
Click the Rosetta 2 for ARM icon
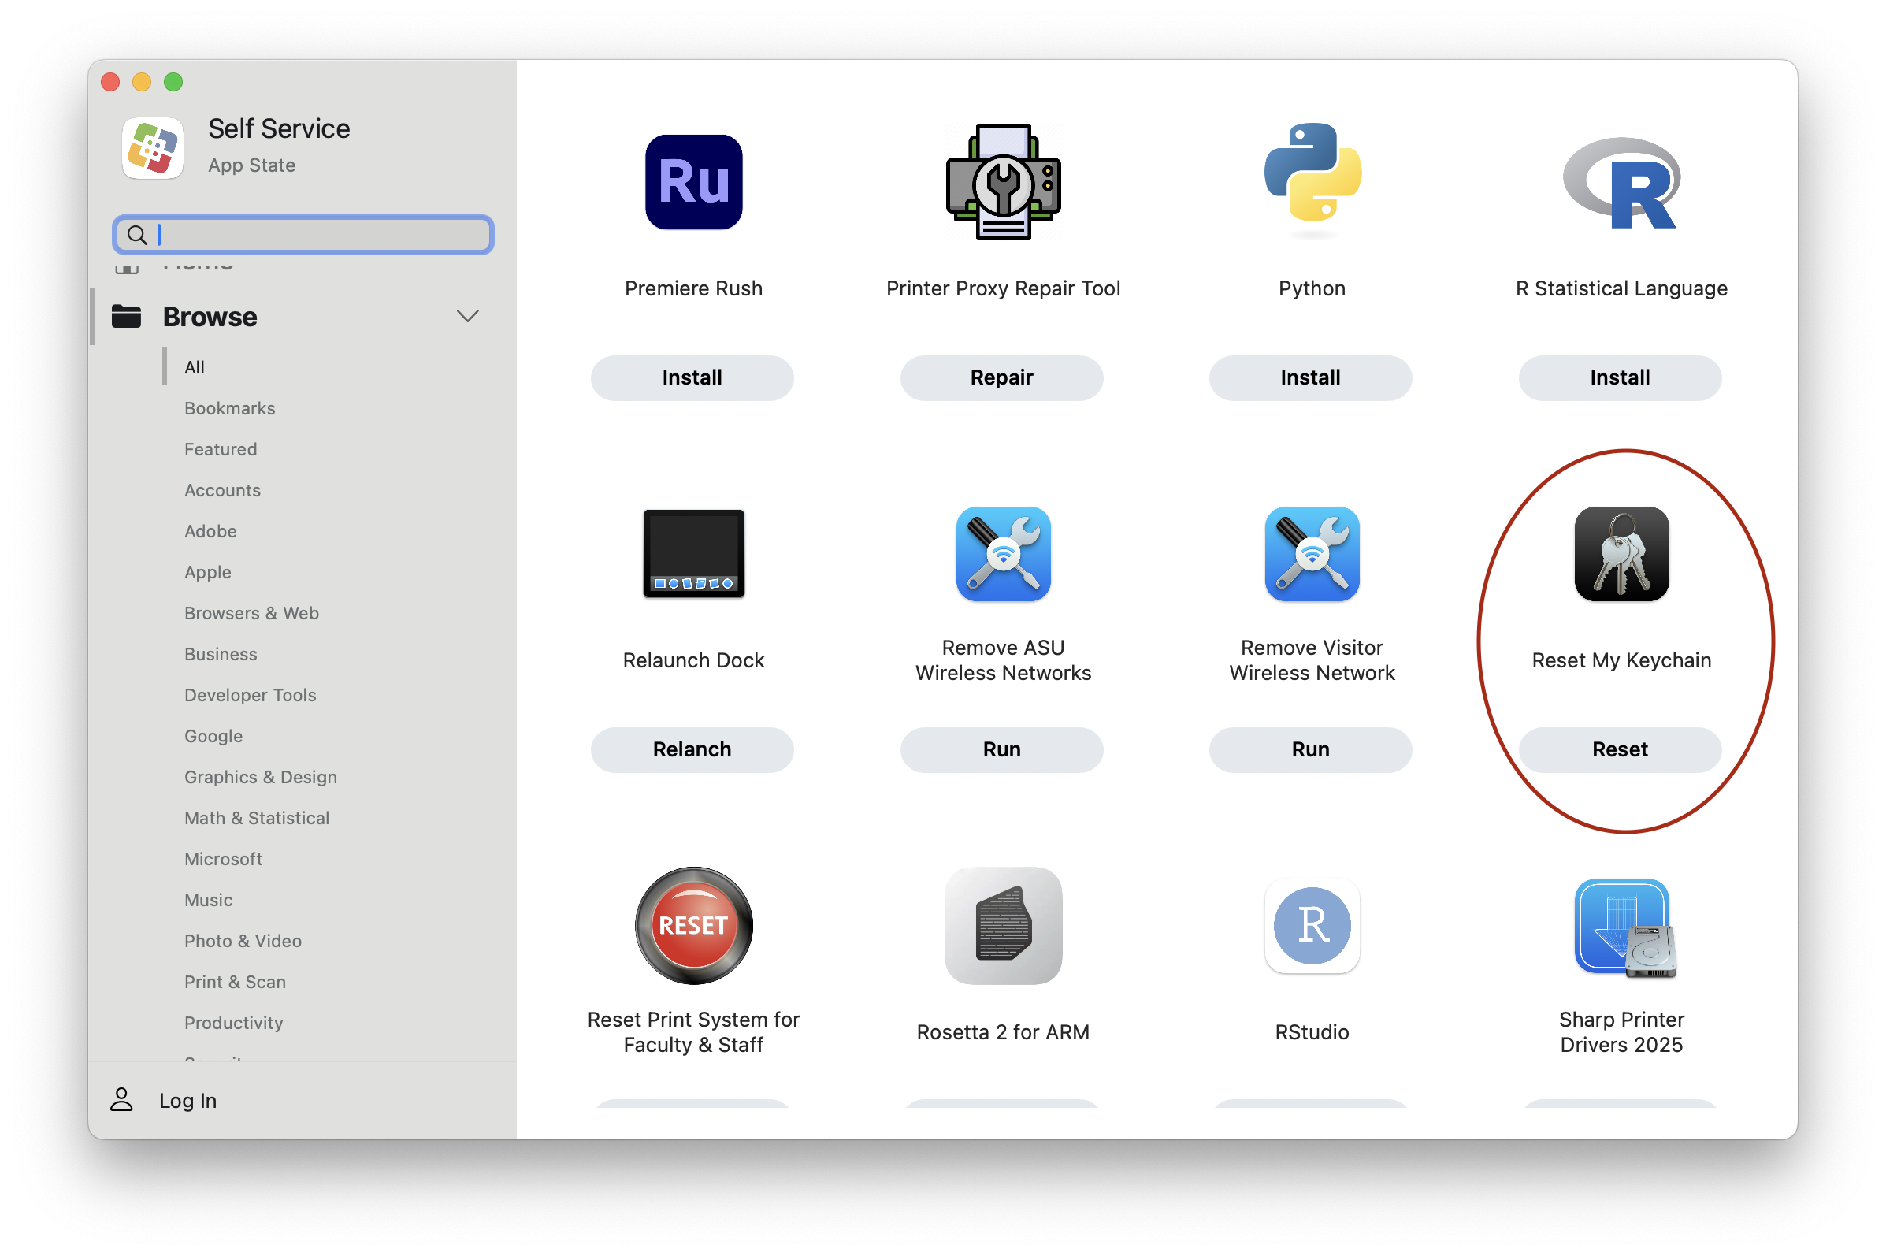(x=1003, y=925)
